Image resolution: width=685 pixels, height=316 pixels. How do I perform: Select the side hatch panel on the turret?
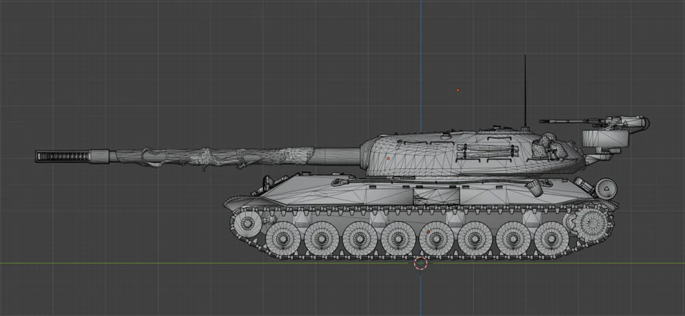492,146
